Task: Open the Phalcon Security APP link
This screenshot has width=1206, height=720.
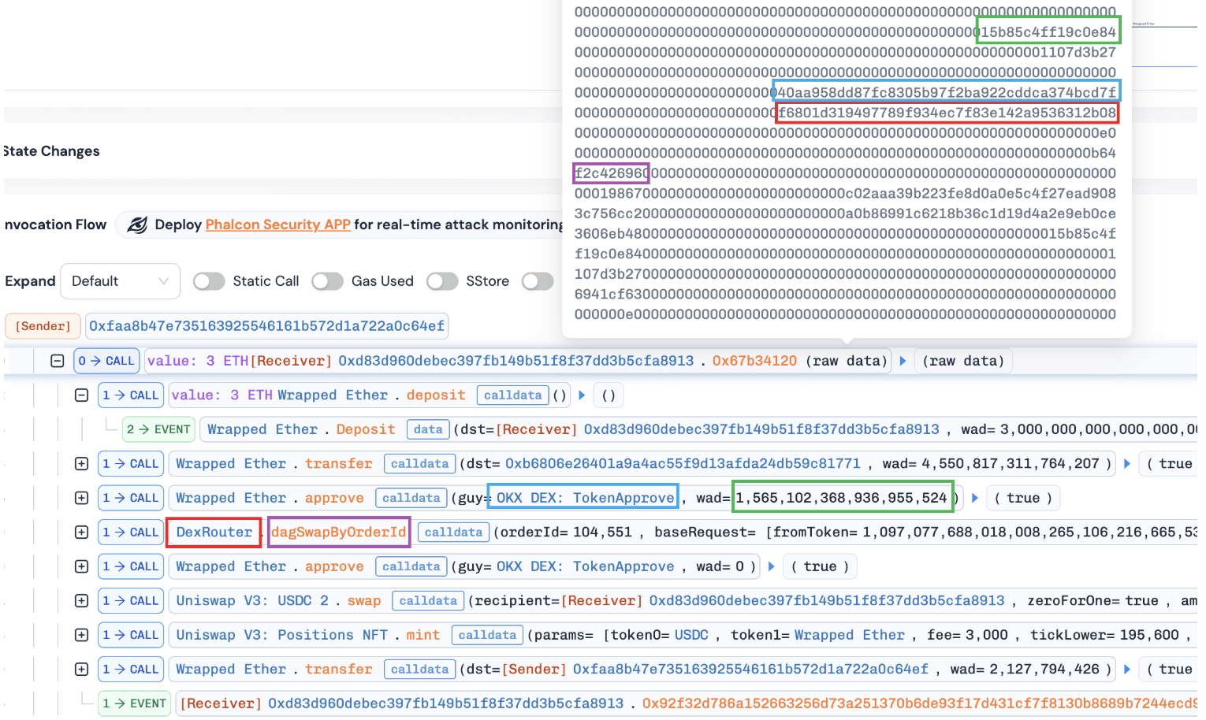Action: coord(277,225)
